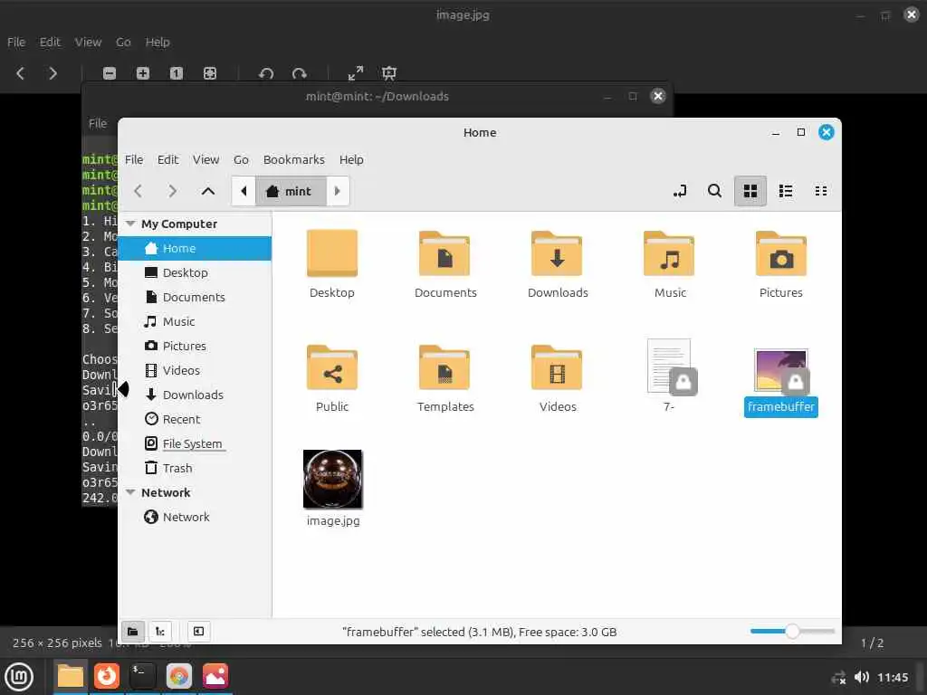Open Recent in the sidebar
Screen dimensions: 927x695
coord(196,419)
